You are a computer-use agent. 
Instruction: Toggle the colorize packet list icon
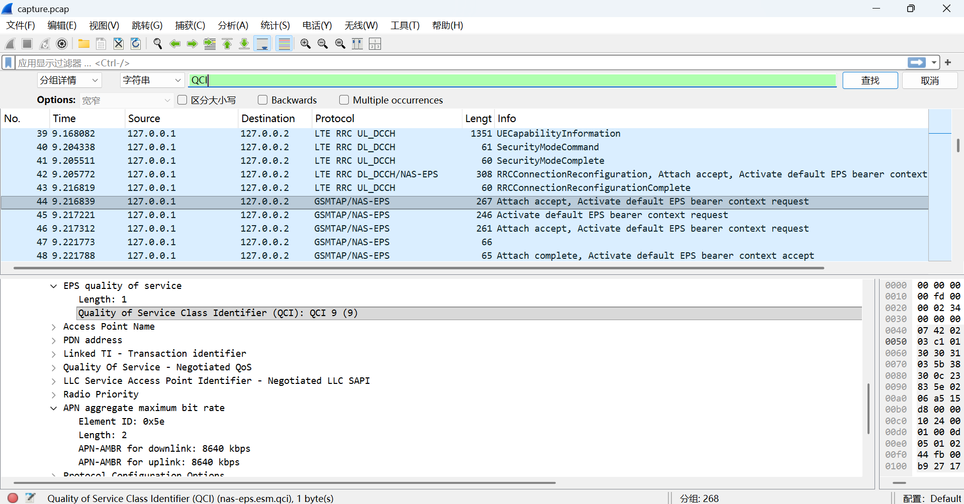tap(284, 44)
